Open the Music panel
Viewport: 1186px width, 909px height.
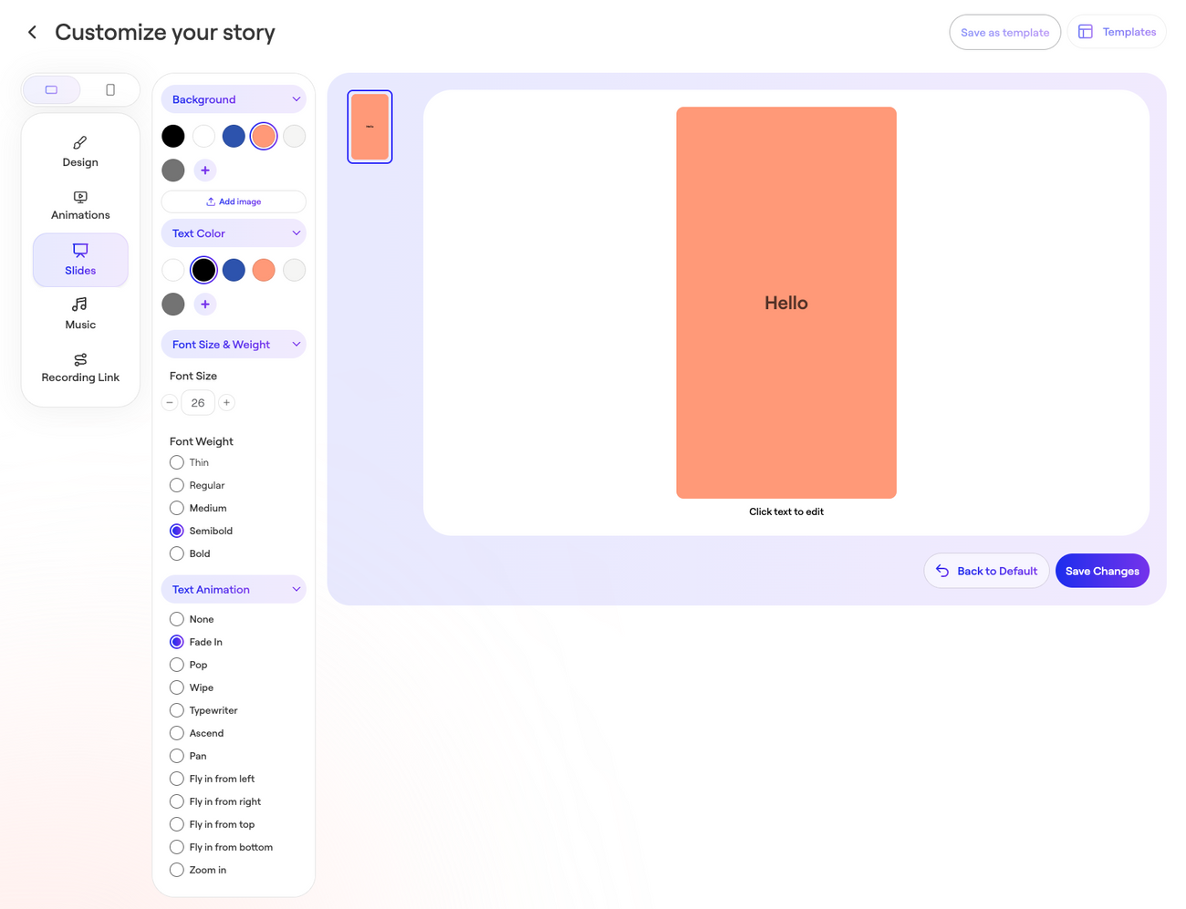tap(80, 314)
